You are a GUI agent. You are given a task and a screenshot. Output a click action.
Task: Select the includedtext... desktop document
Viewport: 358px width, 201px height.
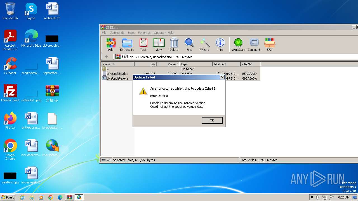pyautogui.click(x=31, y=148)
